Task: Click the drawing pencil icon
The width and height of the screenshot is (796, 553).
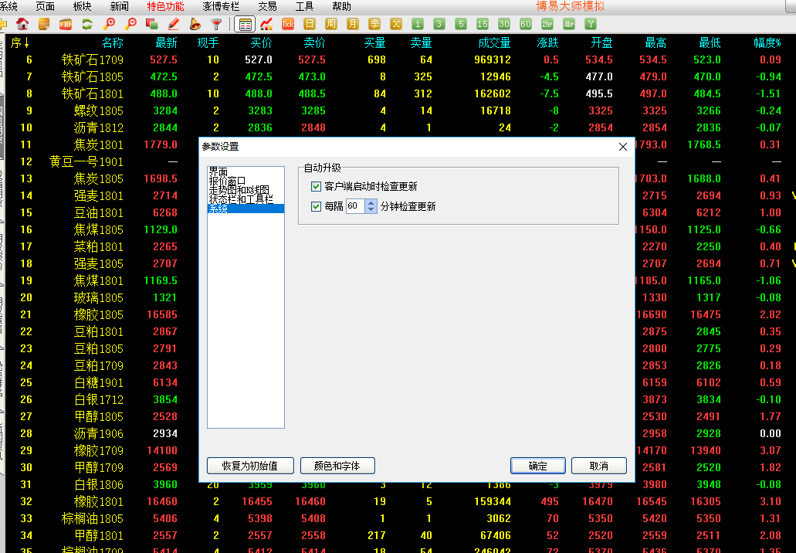Action: pos(173,24)
